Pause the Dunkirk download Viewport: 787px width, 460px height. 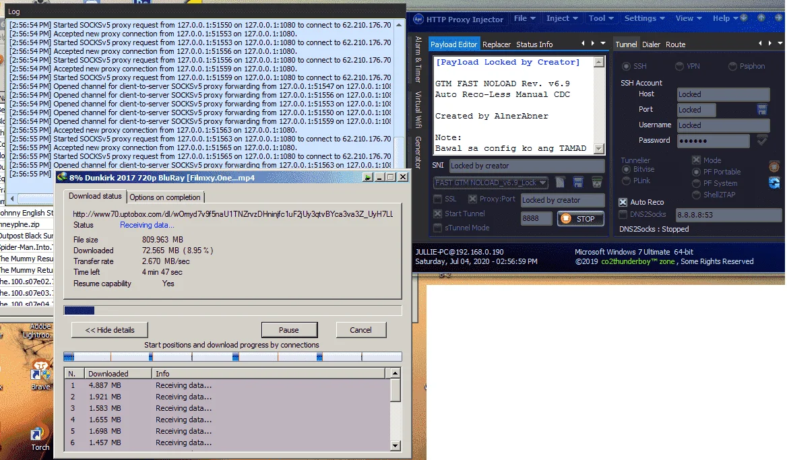pos(289,330)
